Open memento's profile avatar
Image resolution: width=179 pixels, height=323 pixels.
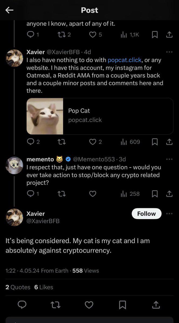[x=14, y=165]
